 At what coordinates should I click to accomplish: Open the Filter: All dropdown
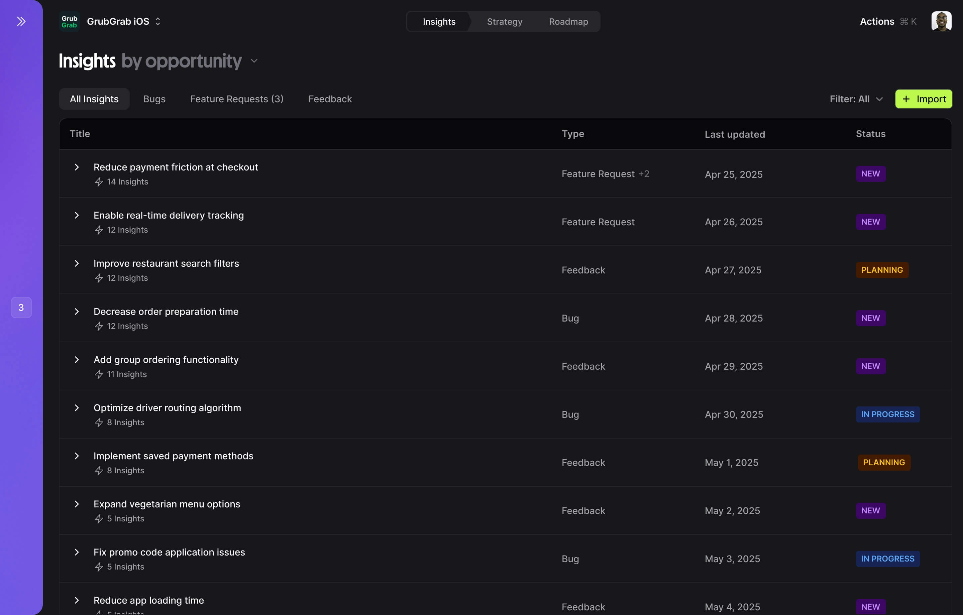coord(856,99)
